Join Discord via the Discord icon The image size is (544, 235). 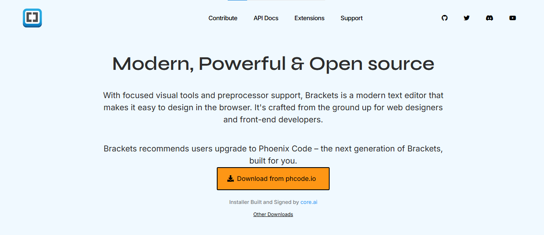(x=489, y=18)
